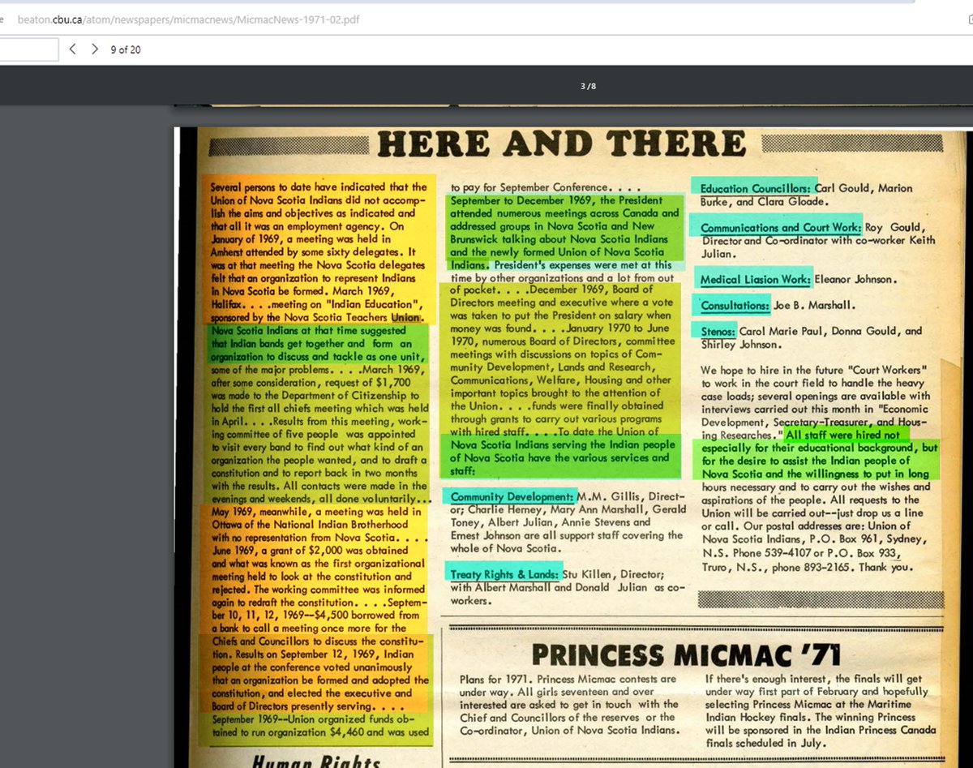Click the find-in-page search input box
This screenshot has height=768, width=973.
tap(29, 49)
